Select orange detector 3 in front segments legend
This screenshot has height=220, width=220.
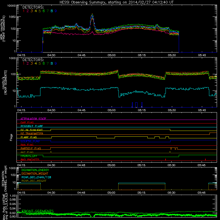click(x=32, y=11)
